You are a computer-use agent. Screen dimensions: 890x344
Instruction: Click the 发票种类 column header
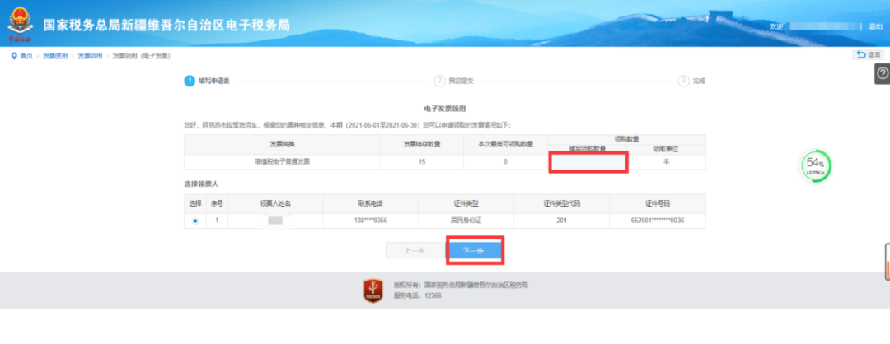pyautogui.click(x=282, y=144)
